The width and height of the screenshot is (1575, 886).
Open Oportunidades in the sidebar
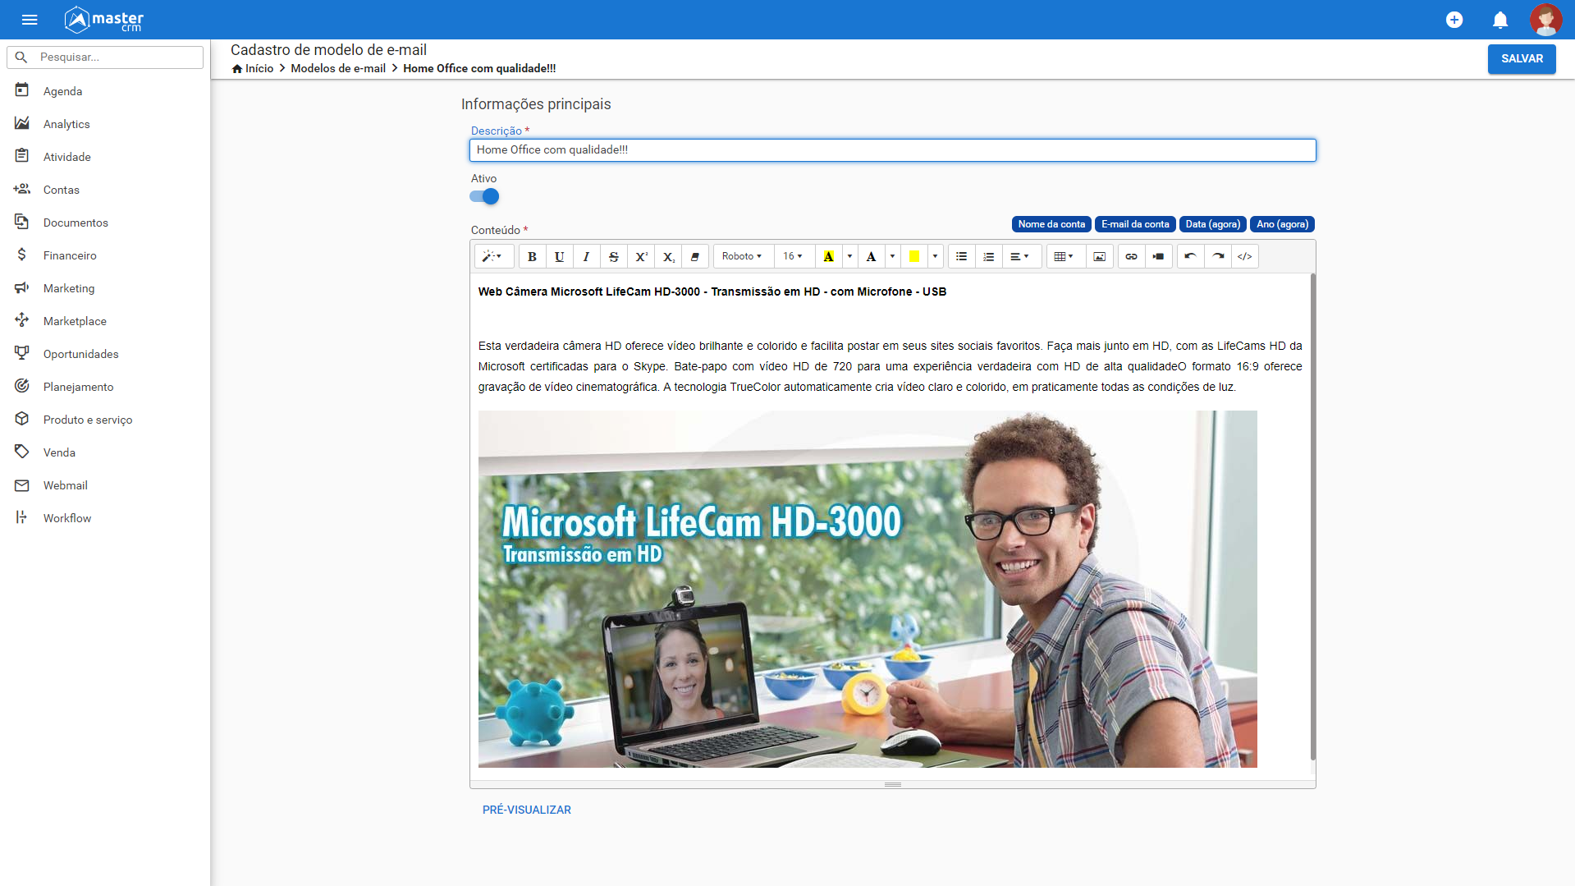click(x=105, y=354)
